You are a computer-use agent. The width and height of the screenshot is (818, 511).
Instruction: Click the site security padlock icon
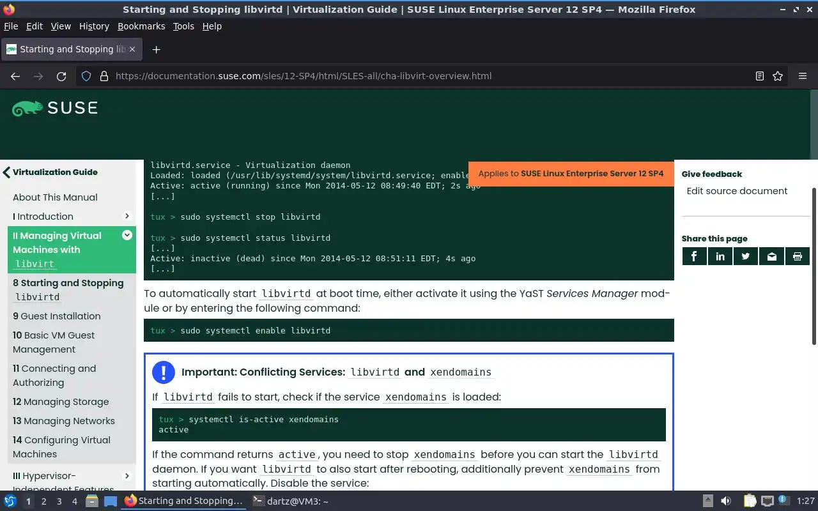click(x=104, y=76)
